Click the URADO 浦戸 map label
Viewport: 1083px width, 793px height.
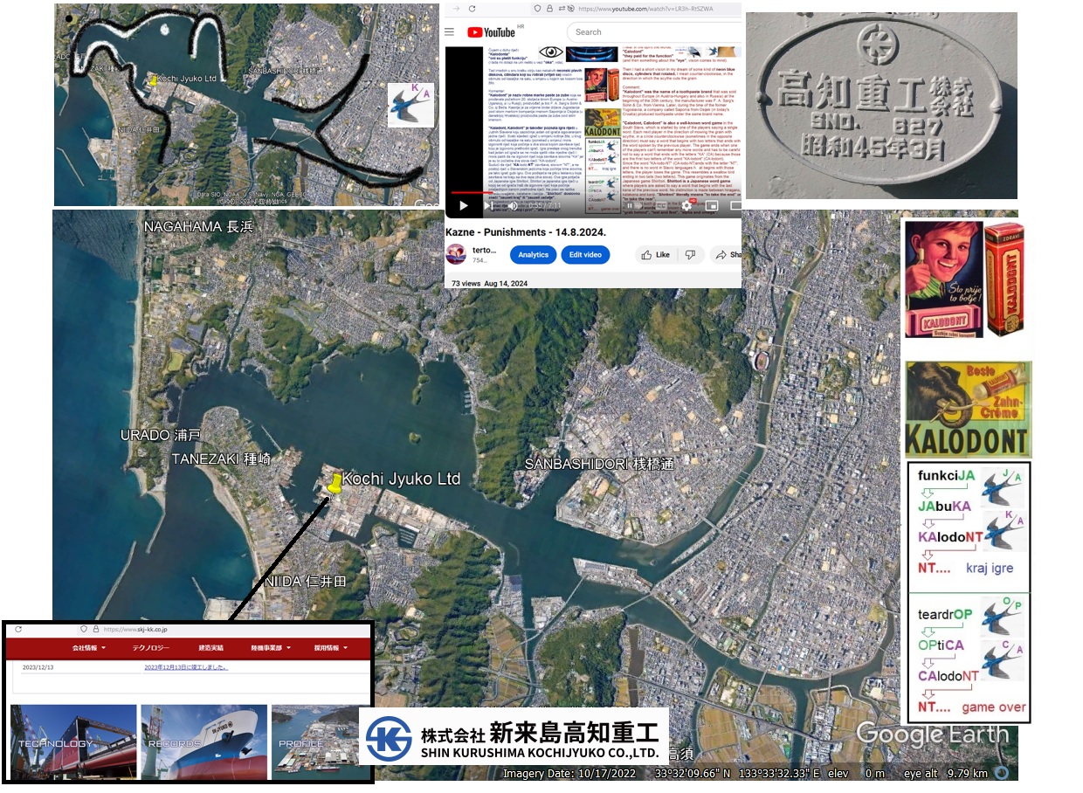[160, 434]
